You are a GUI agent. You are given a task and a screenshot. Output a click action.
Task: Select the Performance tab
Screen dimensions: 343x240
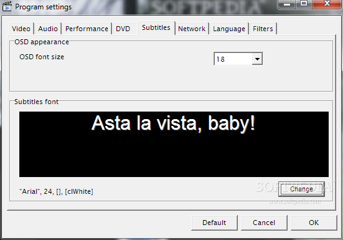coord(87,29)
